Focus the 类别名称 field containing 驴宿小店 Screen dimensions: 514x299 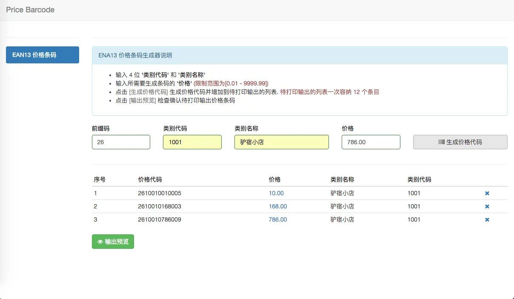[282, 142]
